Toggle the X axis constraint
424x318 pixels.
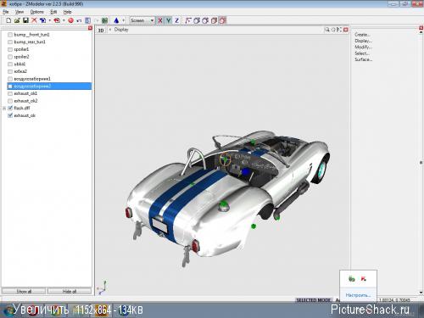[160, 20]
